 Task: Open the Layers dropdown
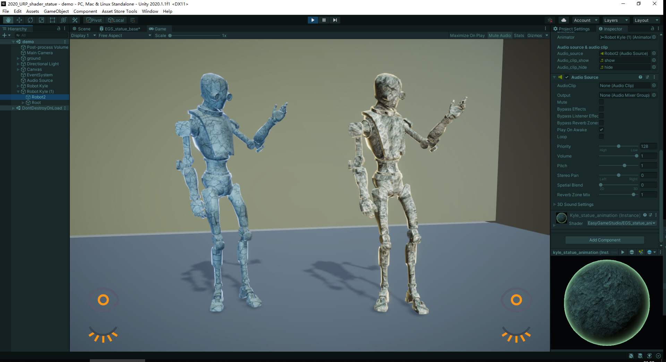pyautogui.click(x=616, y=20)
